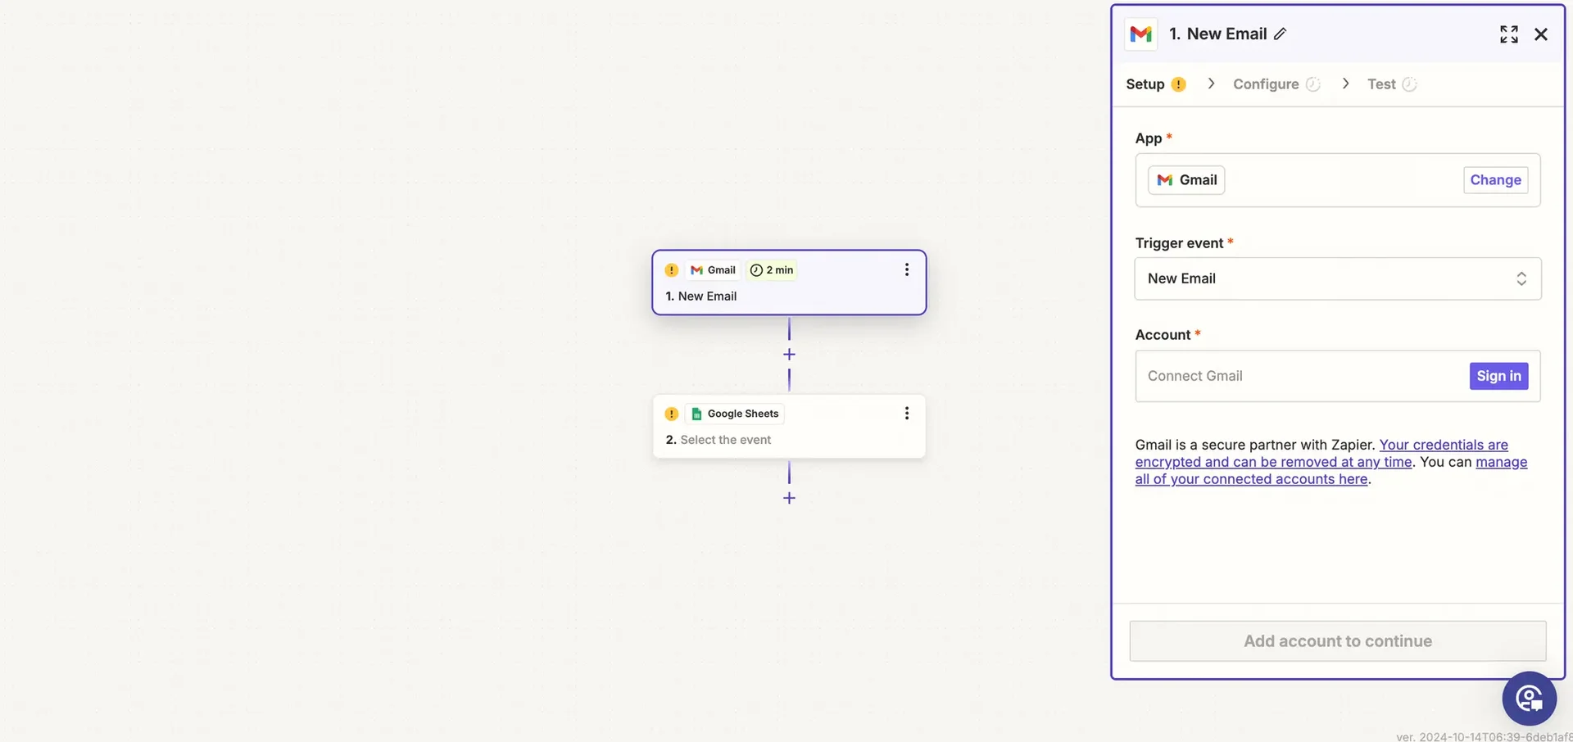Switch to the Test tab
Viewport: 1573px width, 742px height.
click(x=1381, y=84)
